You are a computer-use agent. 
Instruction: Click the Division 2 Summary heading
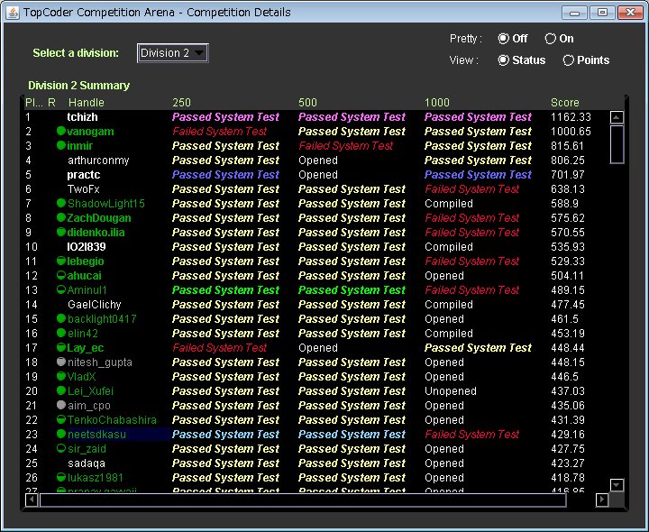tap(78, 86)
